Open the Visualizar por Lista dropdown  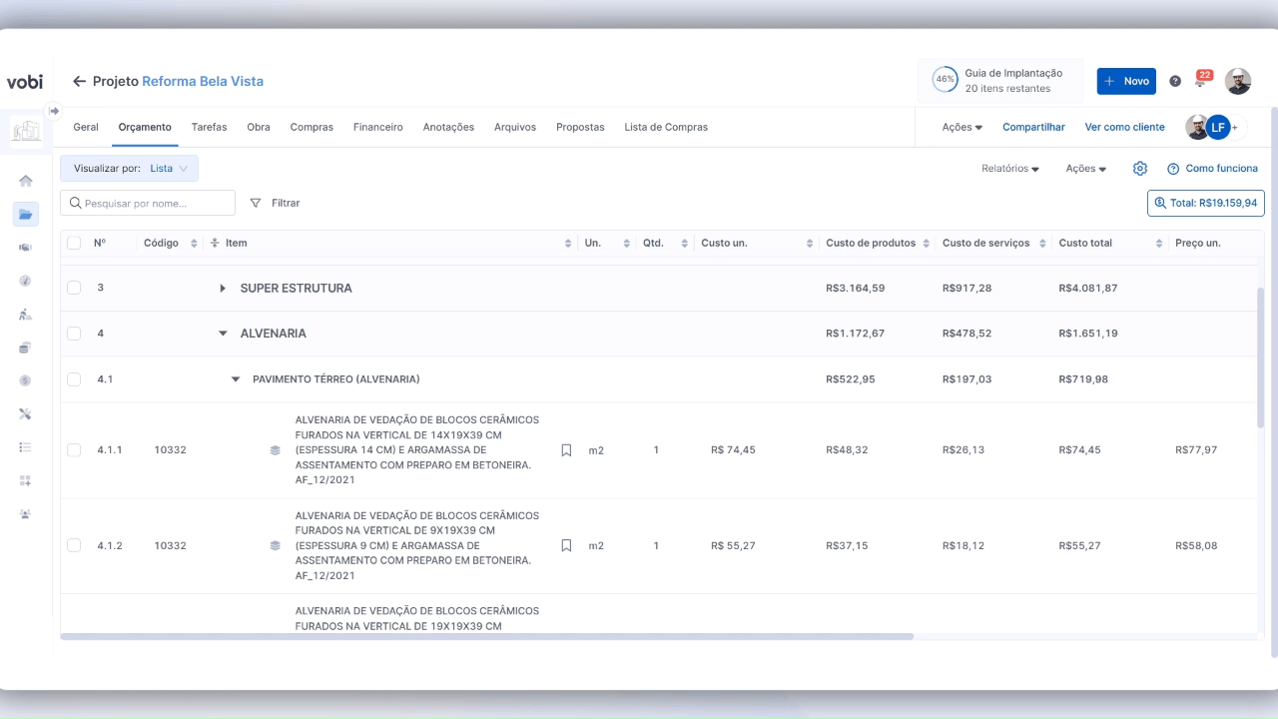(x=129, y=169)
